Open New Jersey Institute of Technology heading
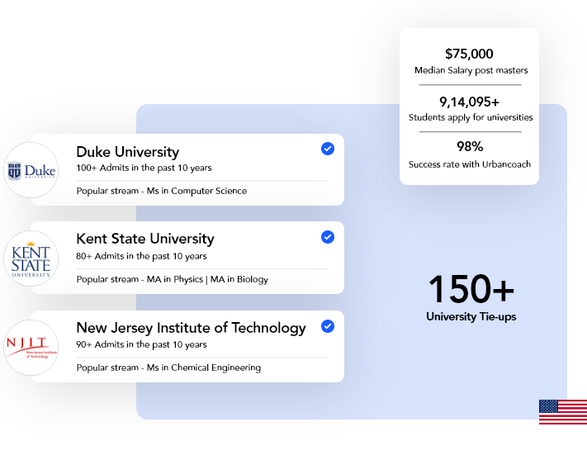 (191, 328)
